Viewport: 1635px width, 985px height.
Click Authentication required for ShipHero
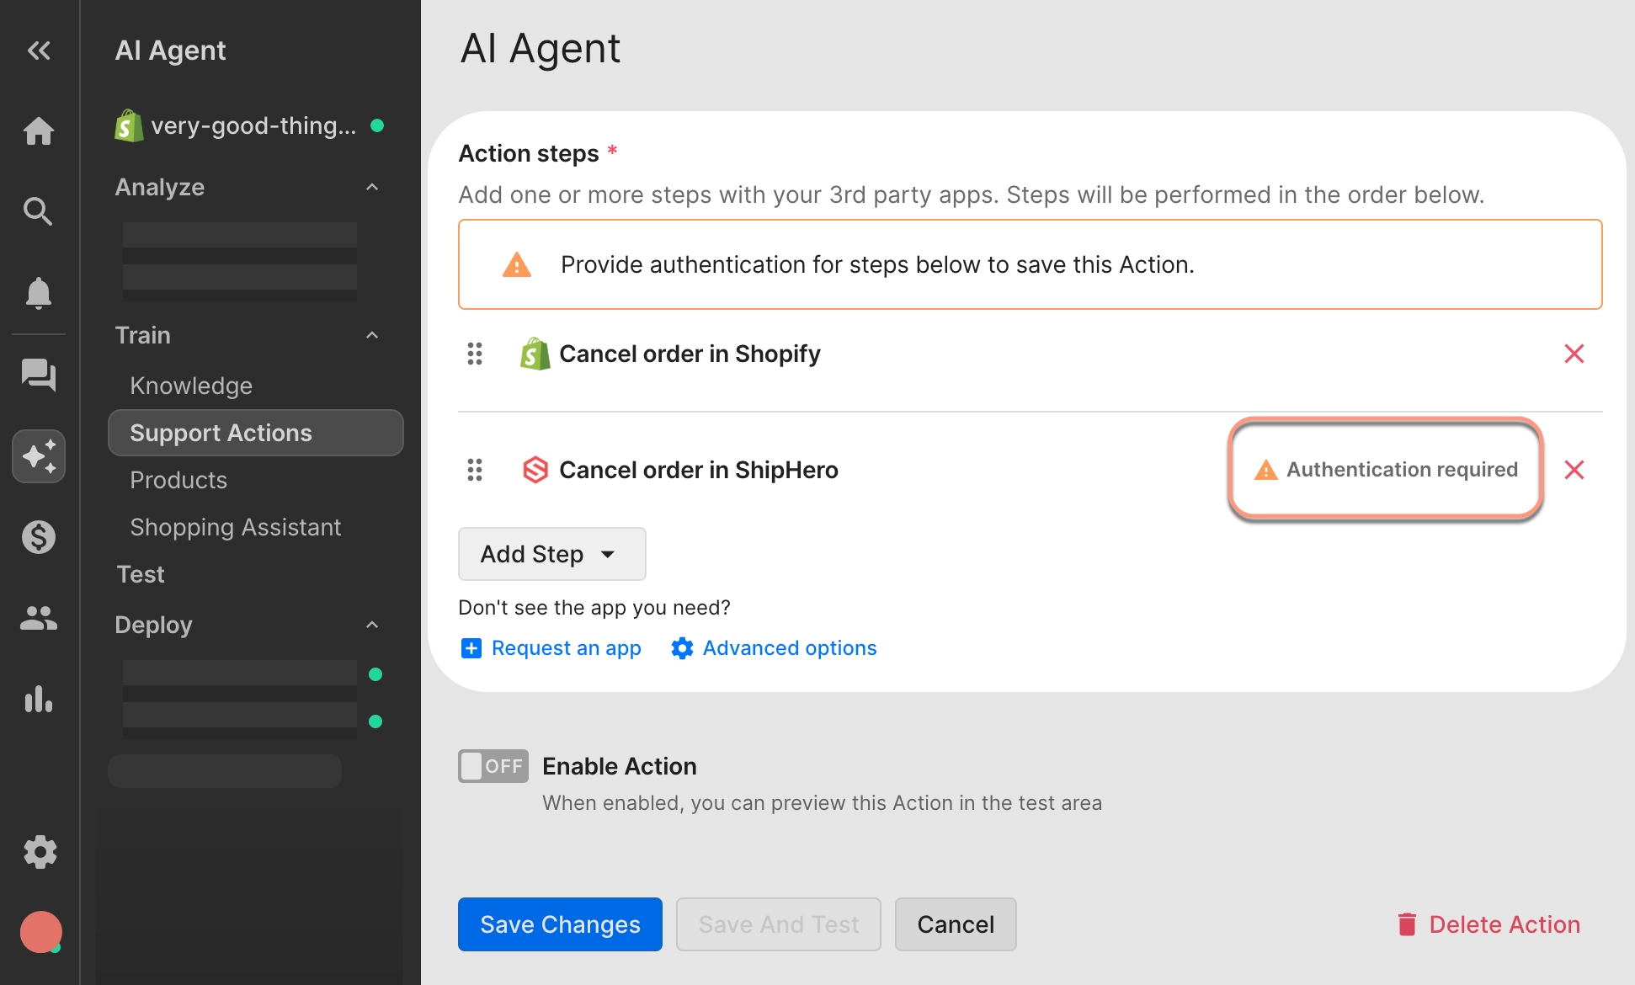1386,470
